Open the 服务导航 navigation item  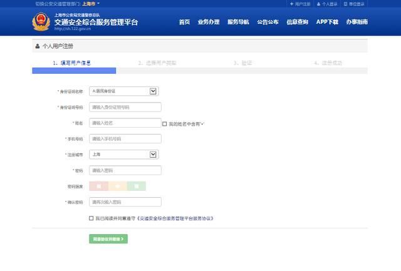[238, 22]
